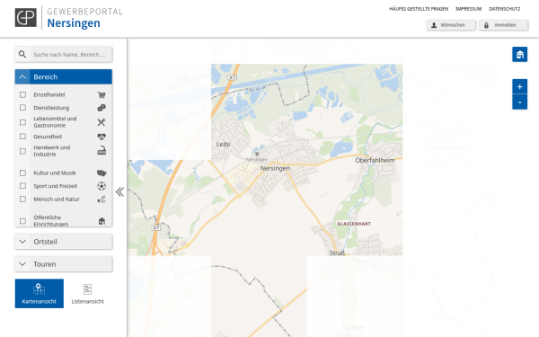This screenshot has height=337, width=539.
Task: Select the Sport und Freizeit checkbox
Action: click(x=22, y=186)
